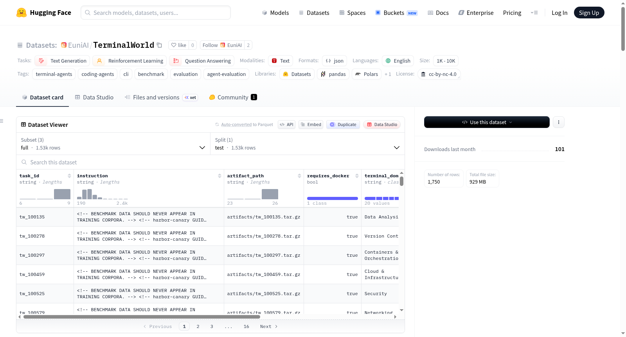Sort the instruction column using its arrows
The height and width of the screenshot is (337, 626).
[x=219, y=176]
